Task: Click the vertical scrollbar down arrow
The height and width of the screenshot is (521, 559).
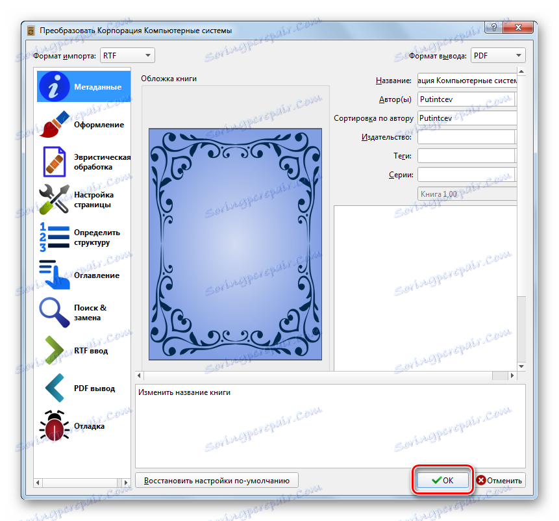Action: pos(521,366)
